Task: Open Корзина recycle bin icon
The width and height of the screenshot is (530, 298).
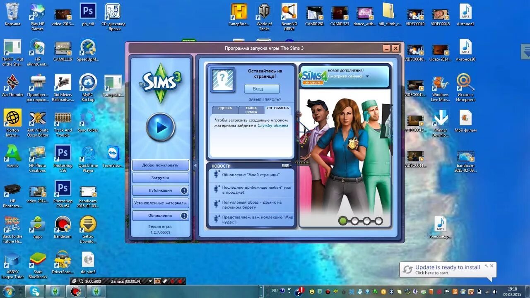Action: (x=12, y=14)
